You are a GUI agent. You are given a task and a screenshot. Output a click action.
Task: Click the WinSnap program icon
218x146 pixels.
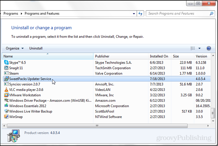click(x=6, y=117)
